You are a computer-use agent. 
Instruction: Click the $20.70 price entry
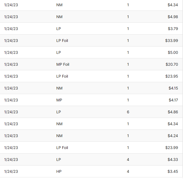[x=171, y=64]
